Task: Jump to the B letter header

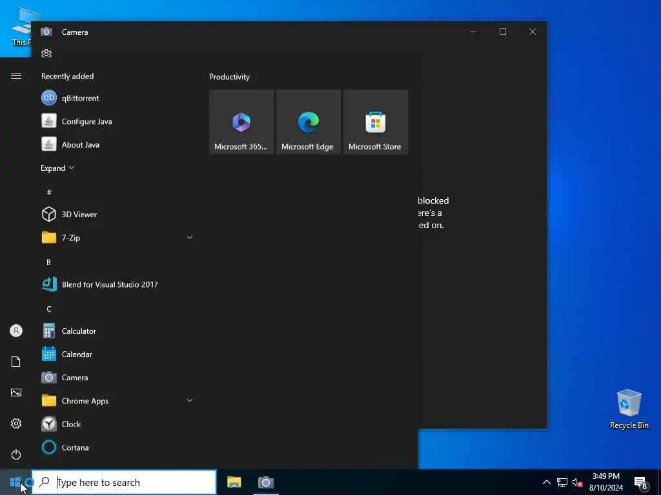Action: coord(48,262)
